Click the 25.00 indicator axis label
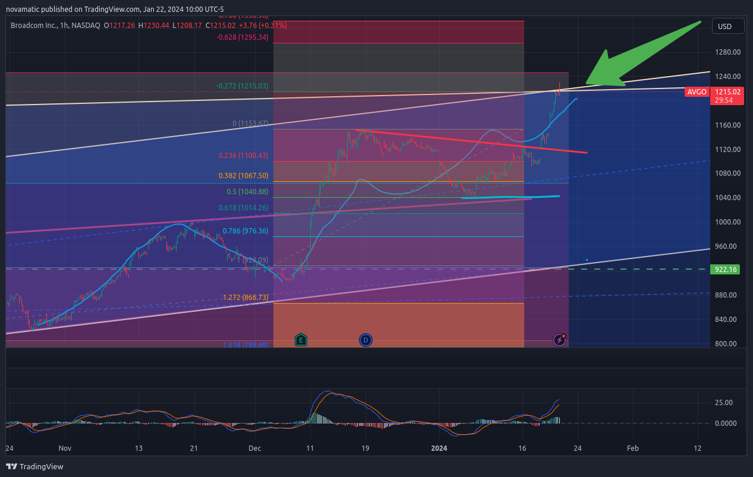Image resolution: width=753 pixels, height=477 pixels. click(x=724, y=403)
